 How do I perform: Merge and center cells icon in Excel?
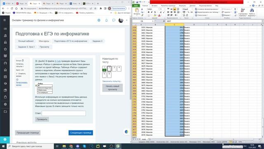pyautogui.click(x=178, y=12)
